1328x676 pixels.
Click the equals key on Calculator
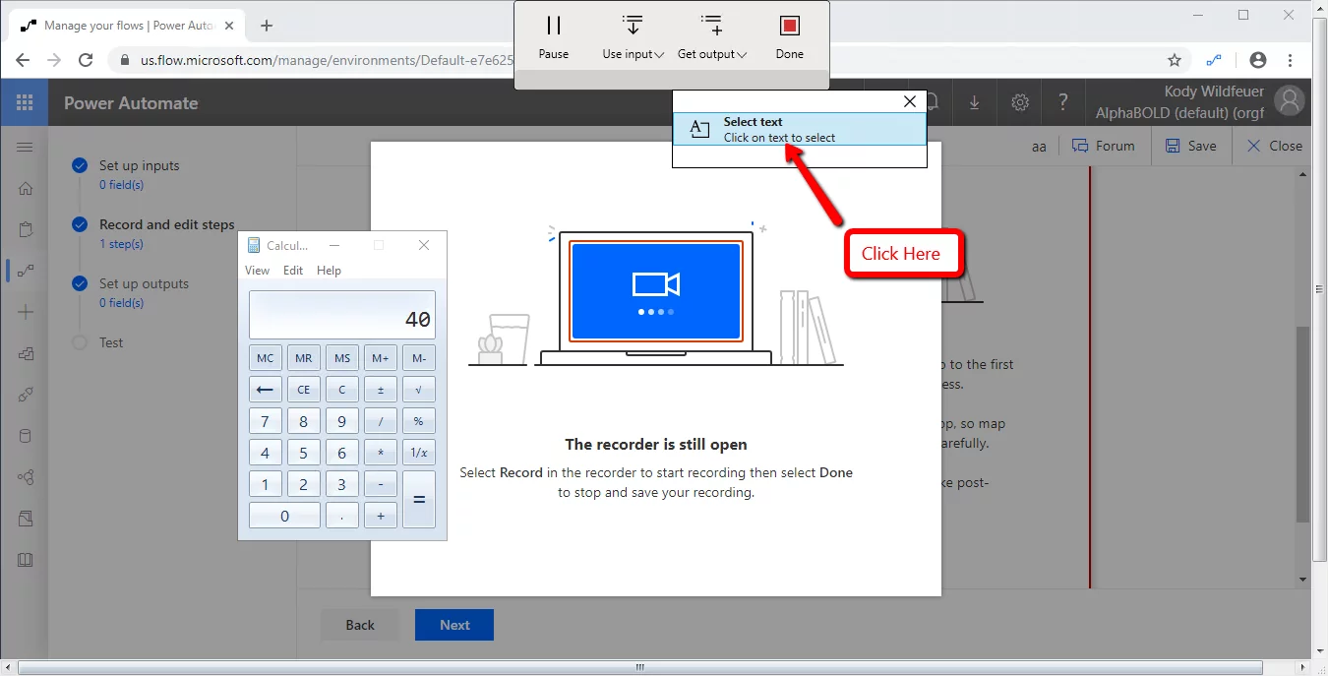[x=419, y=500]
